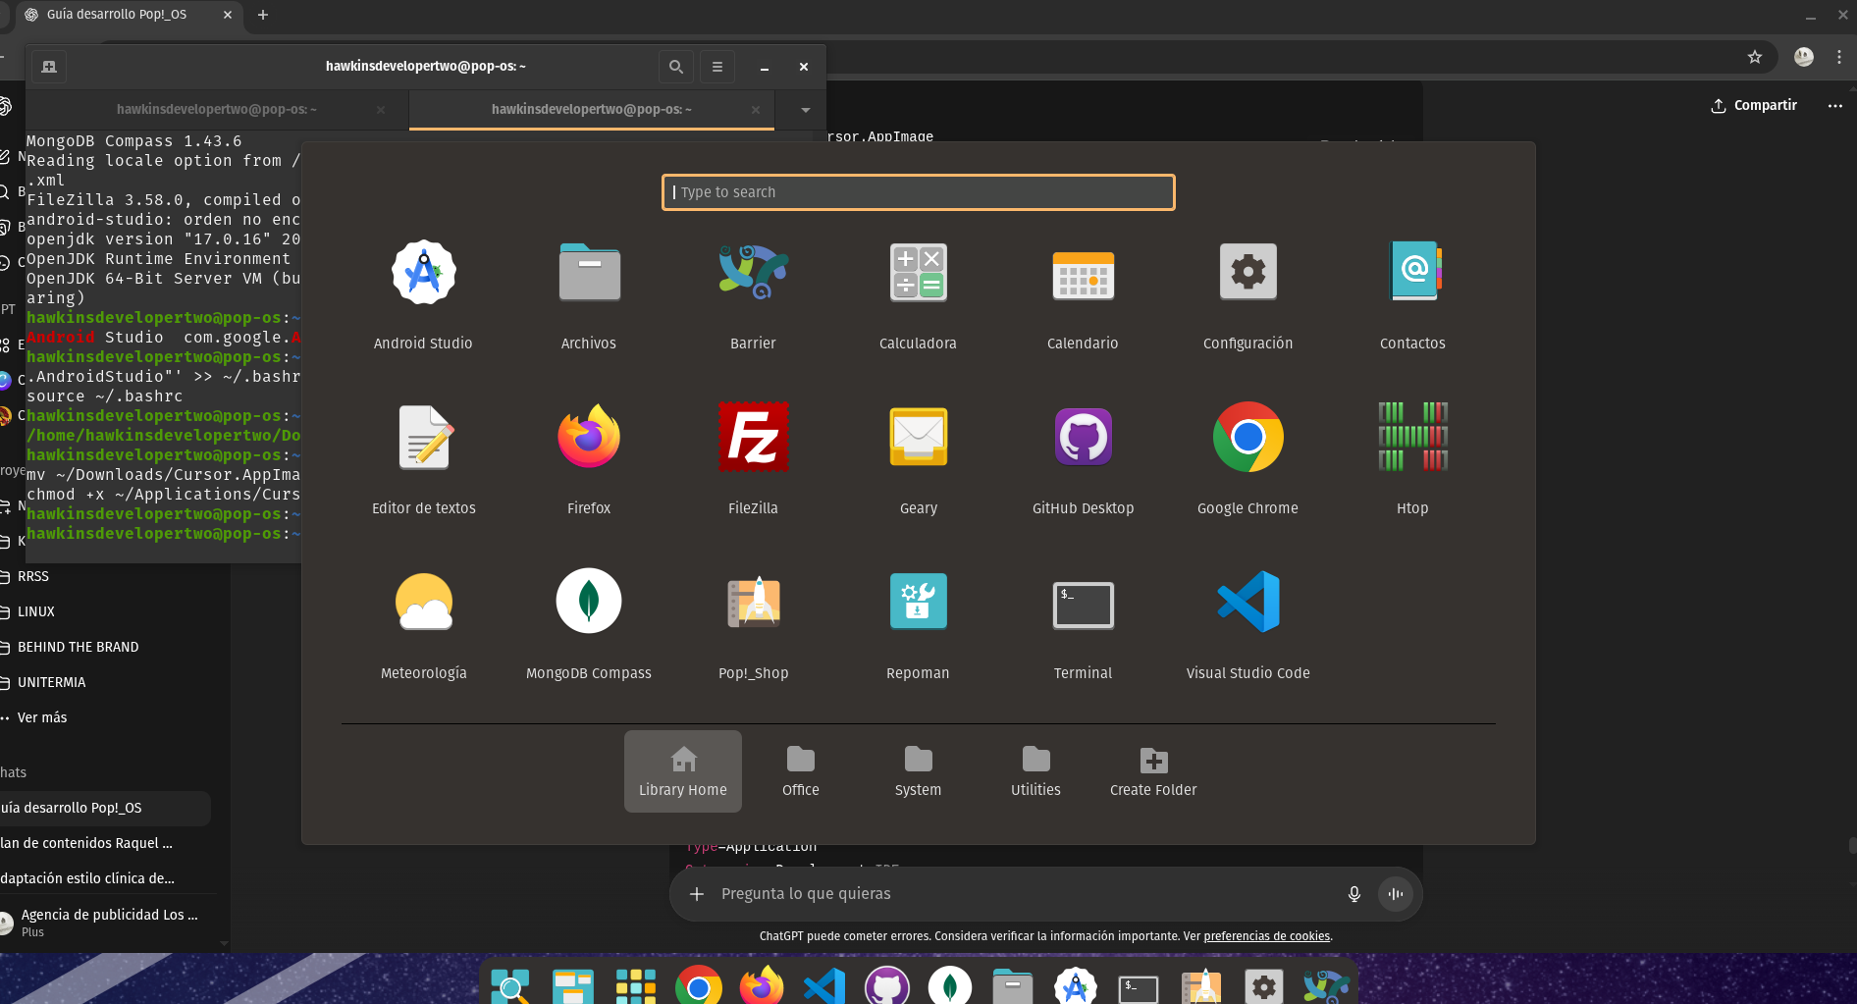Screen dimensions: 1857x1004
Task: Open the Barrier application
Action: (x=753, y=273)
